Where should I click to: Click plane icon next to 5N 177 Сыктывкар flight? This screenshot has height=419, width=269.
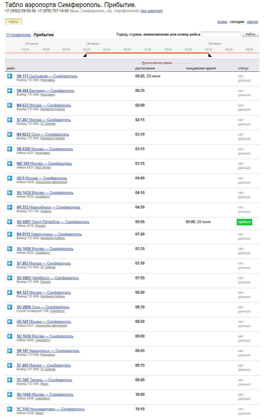click(10, 76)
